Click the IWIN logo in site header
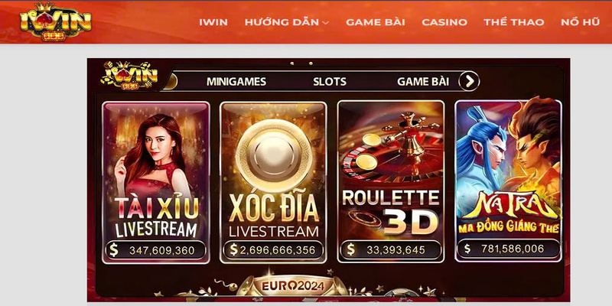 tap(55, 21)
